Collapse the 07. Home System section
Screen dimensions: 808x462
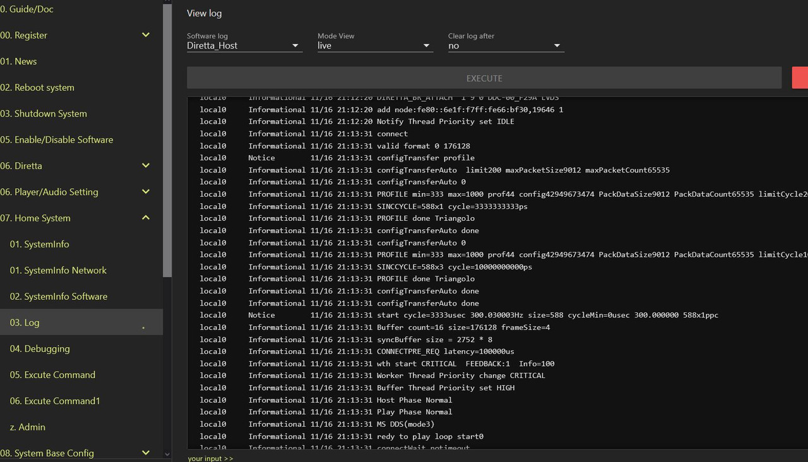(146, 218)
